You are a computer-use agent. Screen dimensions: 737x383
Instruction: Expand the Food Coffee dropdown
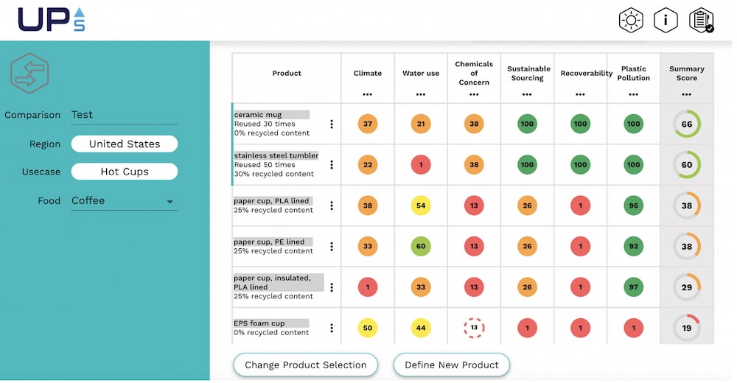[x=170, y=202]
